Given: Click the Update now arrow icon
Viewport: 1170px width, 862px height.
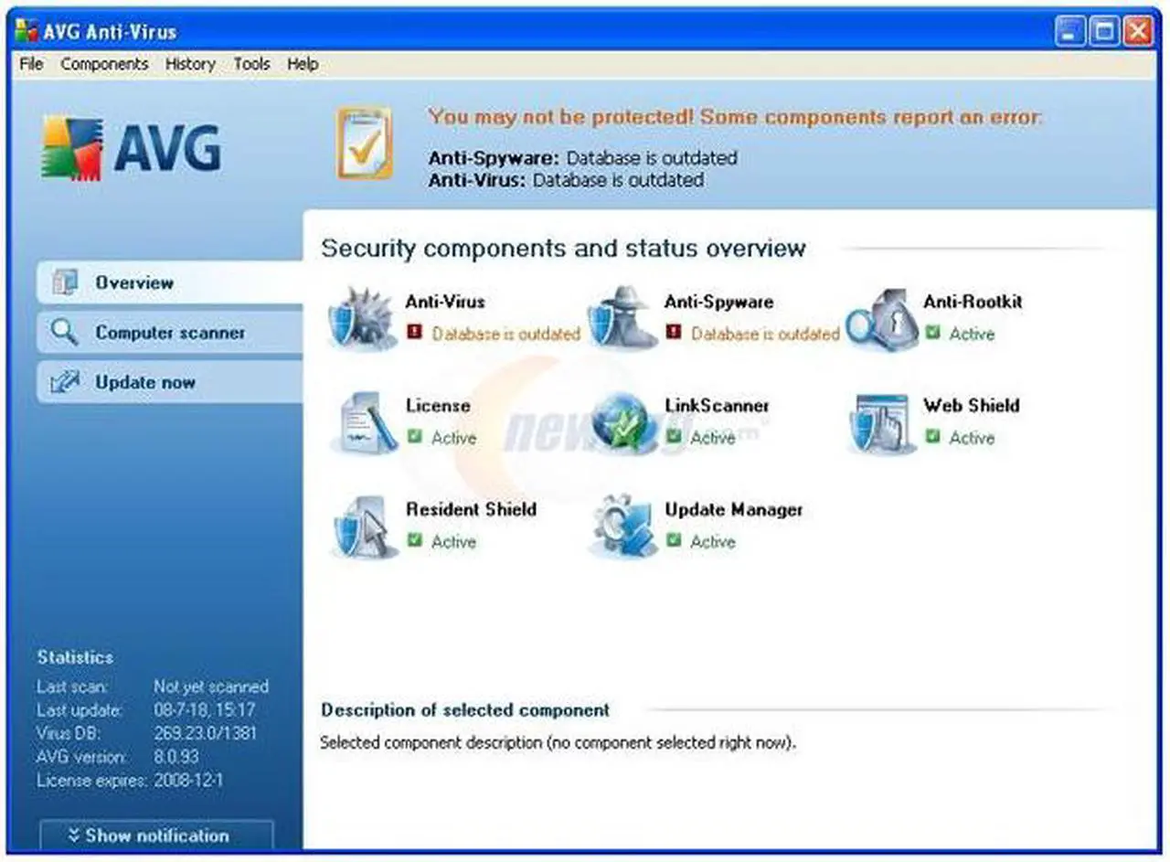Looking at the screenshot, I should 65,382.
